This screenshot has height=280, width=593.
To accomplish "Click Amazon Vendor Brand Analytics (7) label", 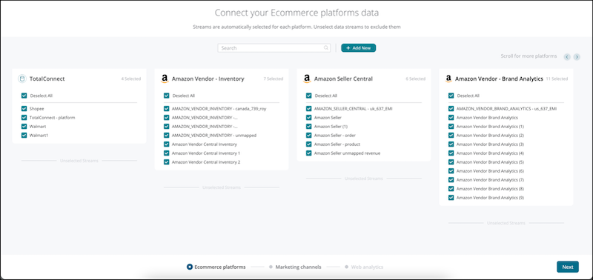I will click(490, 180).
